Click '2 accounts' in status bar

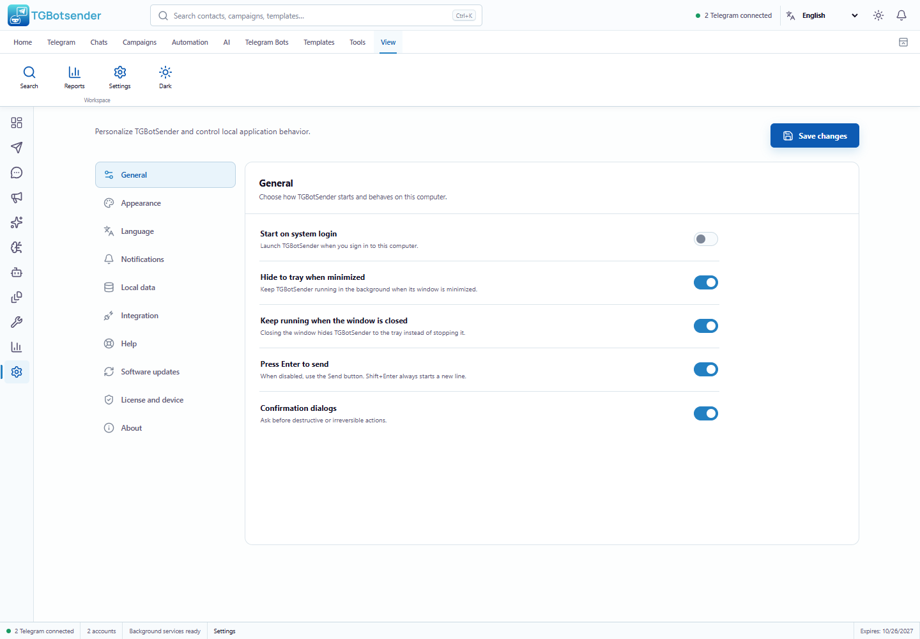[102, 631]
